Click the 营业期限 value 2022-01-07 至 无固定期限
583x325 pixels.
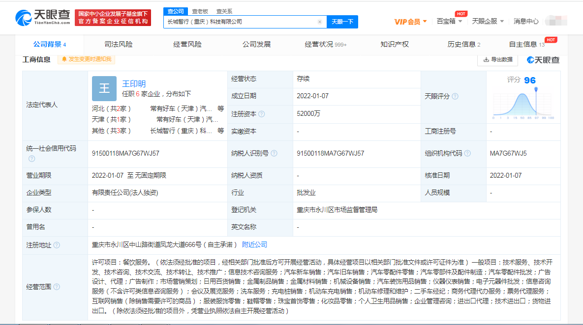(129, 175)
